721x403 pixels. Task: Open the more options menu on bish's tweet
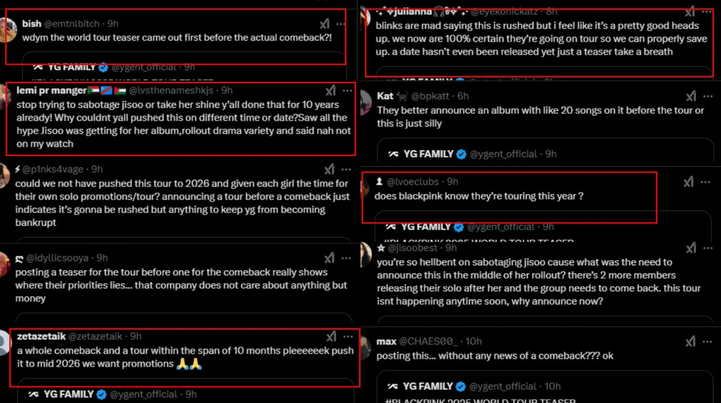coord(342,23)
